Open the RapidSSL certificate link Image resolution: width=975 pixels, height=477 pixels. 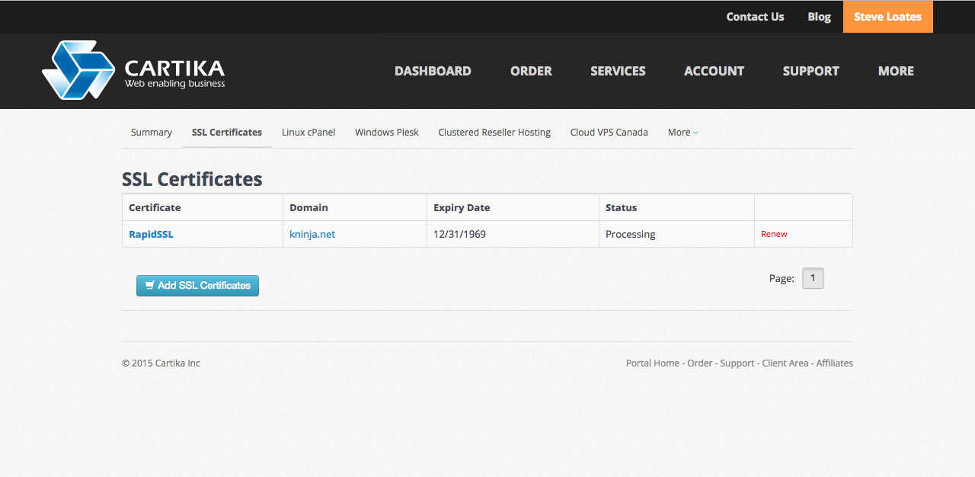(x=151, y=234)
